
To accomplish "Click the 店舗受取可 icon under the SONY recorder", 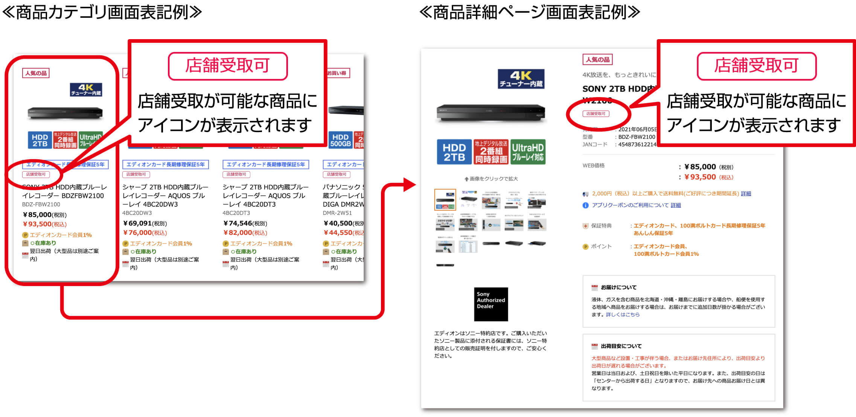I will [x=36, y=174].
